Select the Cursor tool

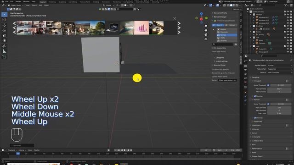pos(4,20)
